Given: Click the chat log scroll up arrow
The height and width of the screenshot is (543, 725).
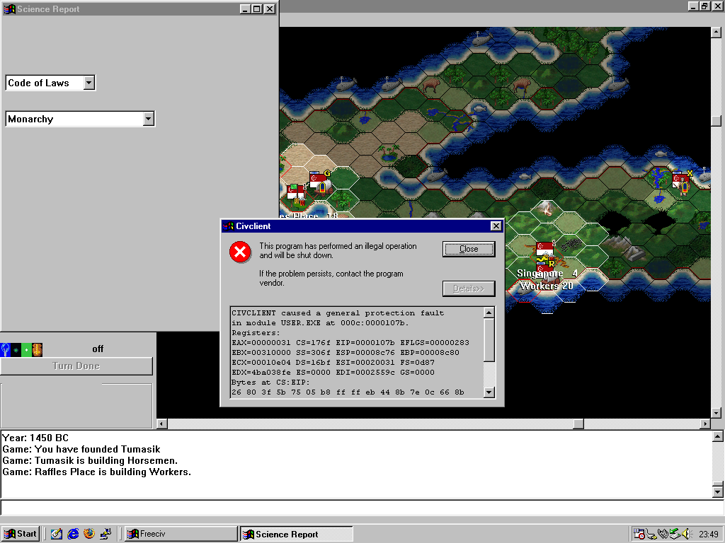Looking at the screenshot, I should pyautogui.click(x=718, y=436).
